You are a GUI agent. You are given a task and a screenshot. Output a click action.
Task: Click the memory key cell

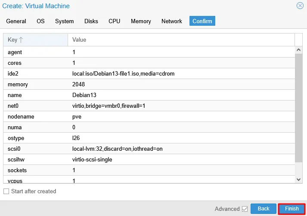click(x=35, y=84)
